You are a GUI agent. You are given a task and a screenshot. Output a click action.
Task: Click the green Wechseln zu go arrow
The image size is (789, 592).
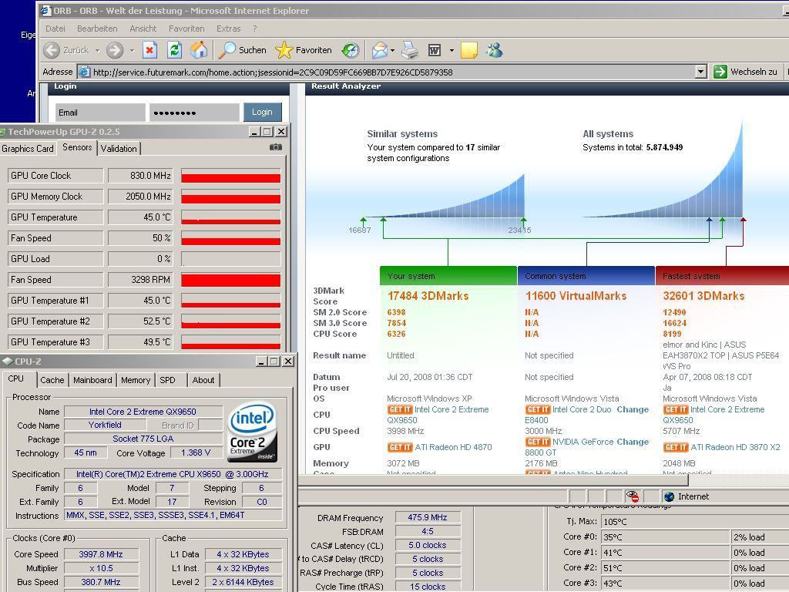coord(720,72)
